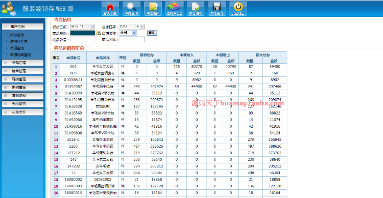383x198 pixels.
Task: Click the 期初结存 column group header
Action: (x=147, y=55)
